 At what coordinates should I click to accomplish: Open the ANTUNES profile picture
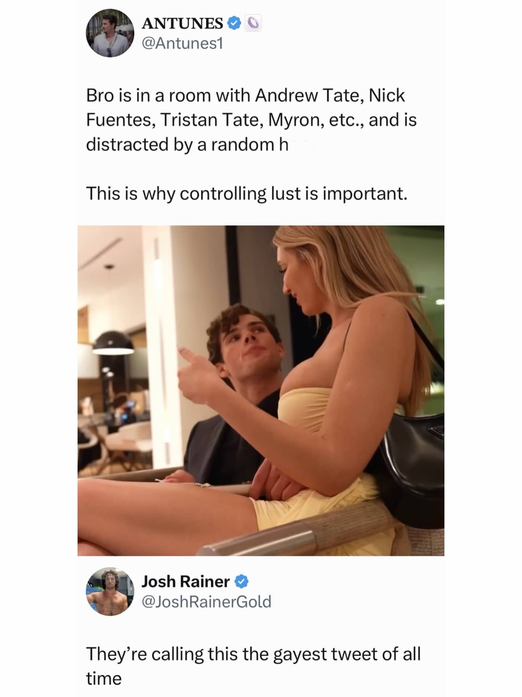point(110,33)
